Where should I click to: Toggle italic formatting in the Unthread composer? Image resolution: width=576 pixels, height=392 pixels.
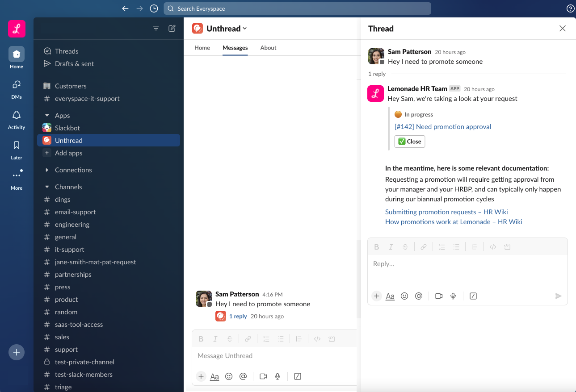[215, 339]
